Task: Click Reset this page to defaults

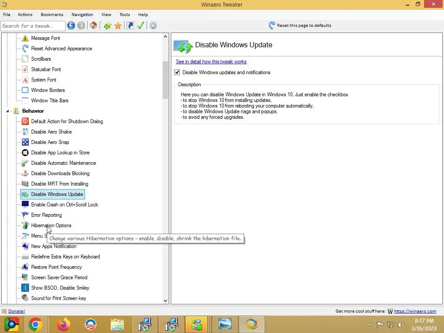Action: click(300, 26)
